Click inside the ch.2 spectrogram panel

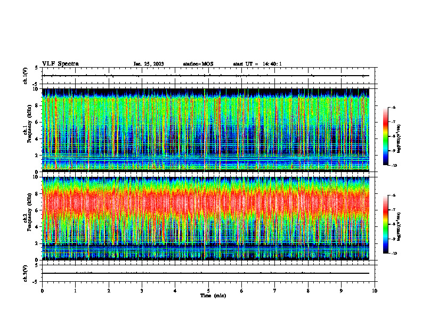[205, 218]
